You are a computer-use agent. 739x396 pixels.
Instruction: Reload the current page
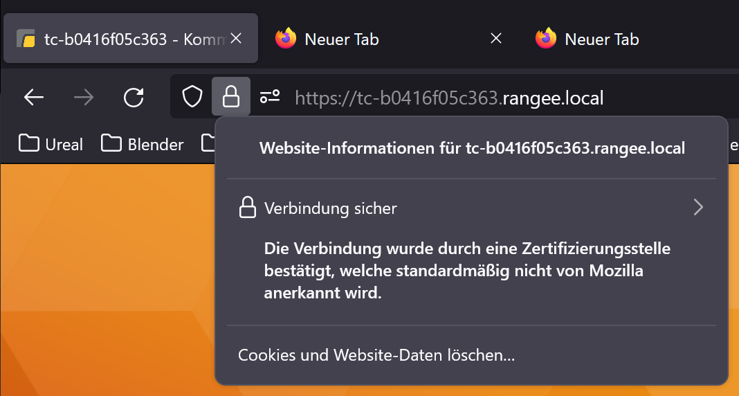(x=134, y=98)
